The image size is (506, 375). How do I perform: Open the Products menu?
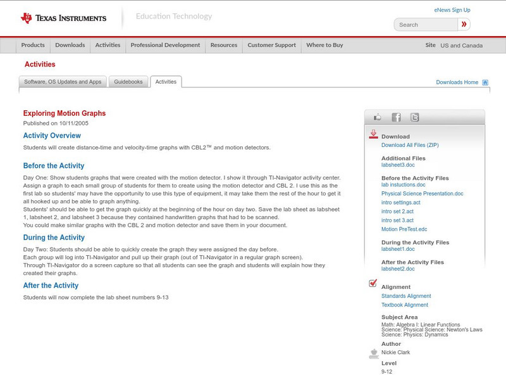(33, 45)
